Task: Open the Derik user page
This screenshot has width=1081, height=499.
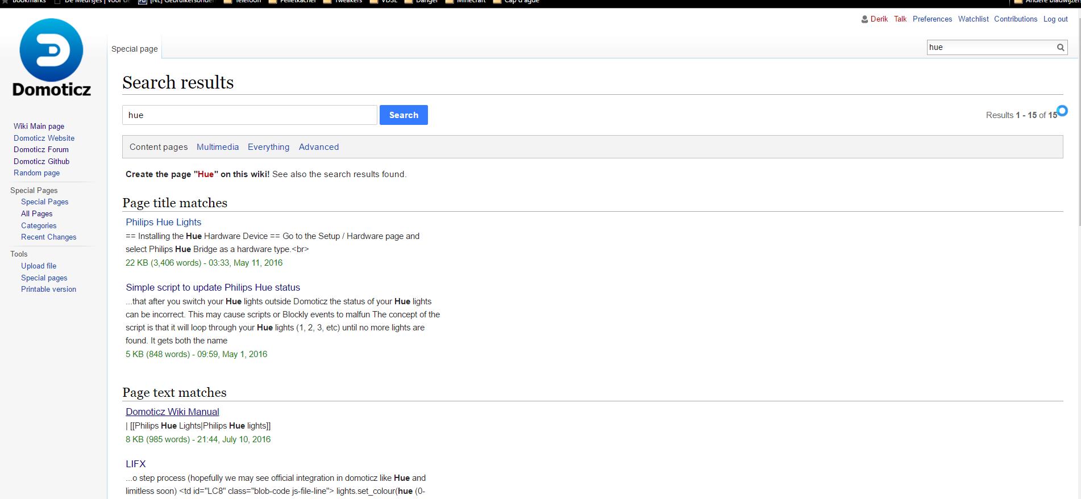Action: [x=879, y=19]
